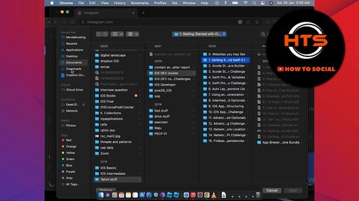Expand the extras folder chevron

point(140,67)
